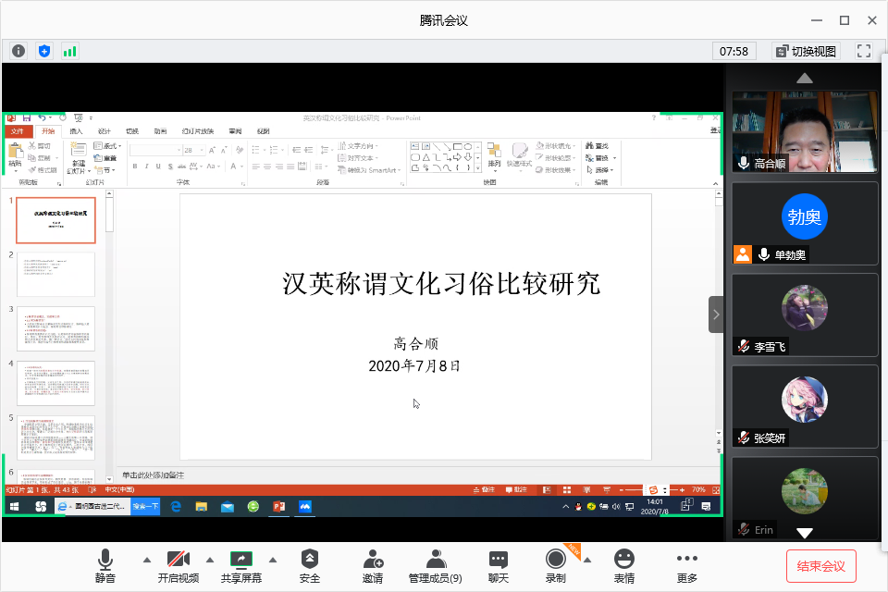Check the green network signal icon
The height and width of the screenshot is (592, 888).
click(70, 51)
